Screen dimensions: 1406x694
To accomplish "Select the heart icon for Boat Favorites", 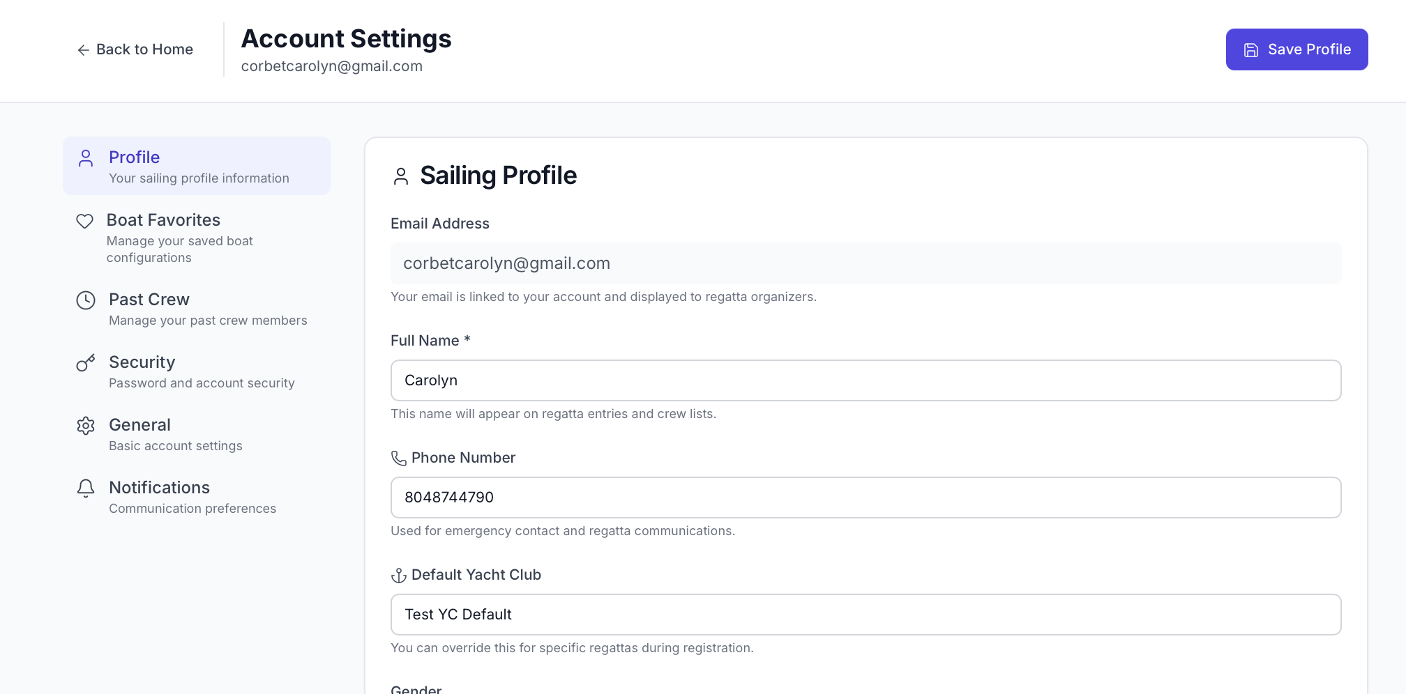I will click(85, 221).
